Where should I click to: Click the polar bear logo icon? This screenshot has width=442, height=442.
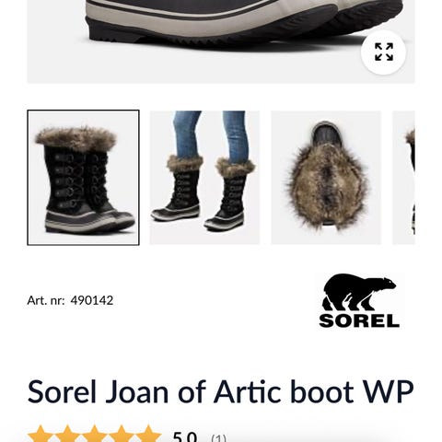[359, 292]
